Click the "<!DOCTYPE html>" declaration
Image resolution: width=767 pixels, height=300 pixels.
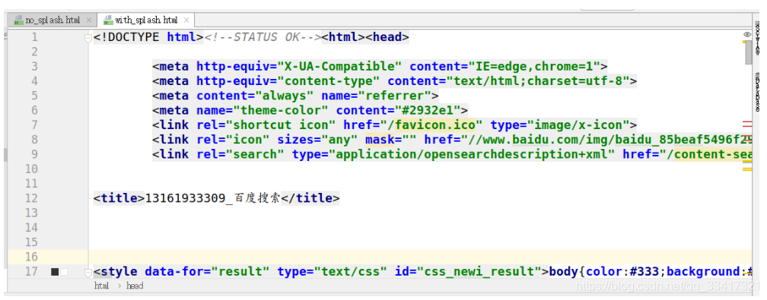tap(148, 37)
